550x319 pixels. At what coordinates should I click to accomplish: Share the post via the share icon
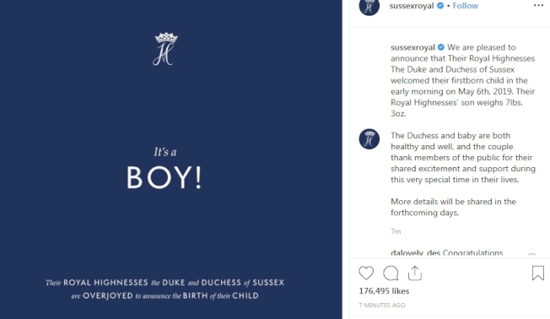tap(414, 273)
